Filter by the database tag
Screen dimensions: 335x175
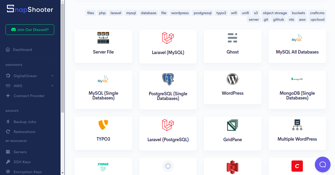pos(149,13)
